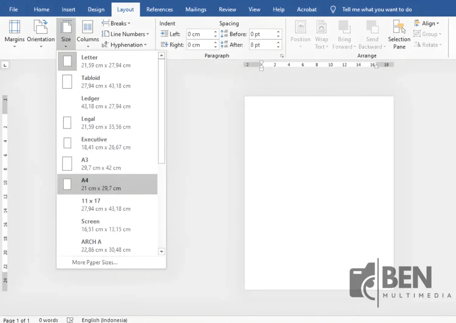The width and height of the screenshot is (456, 323).
Task: Open the Breaks dropdown
Action: (116, 23)
